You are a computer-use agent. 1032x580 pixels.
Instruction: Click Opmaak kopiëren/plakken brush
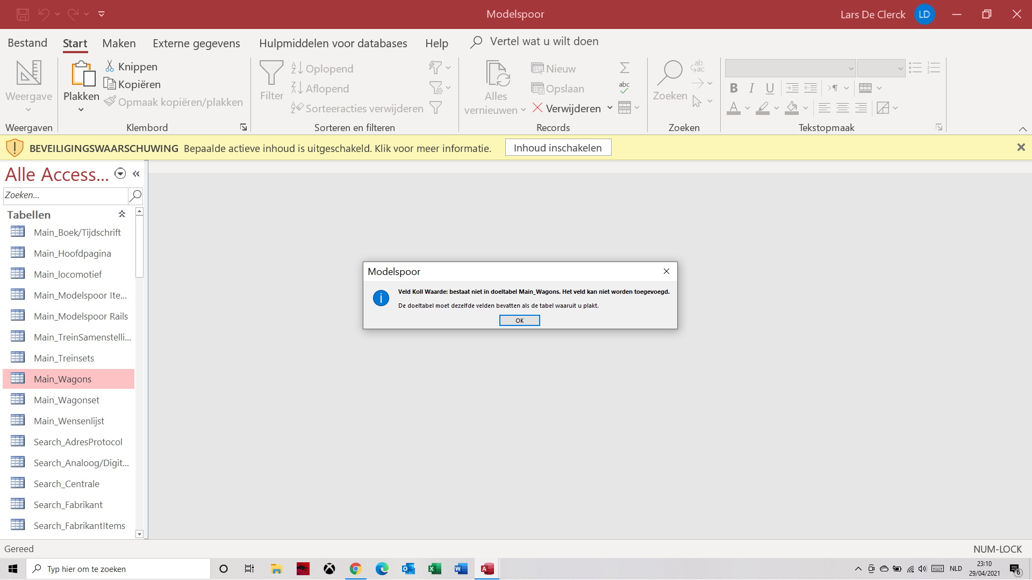(x=110, y=102)
